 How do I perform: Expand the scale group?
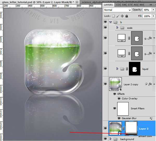click(x=118, y=27)
